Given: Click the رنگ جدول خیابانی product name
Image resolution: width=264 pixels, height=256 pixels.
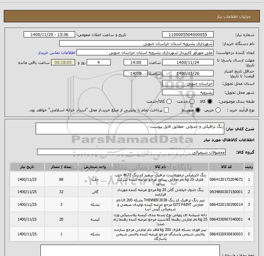Looking at the screenshot, I should point(160,192).
